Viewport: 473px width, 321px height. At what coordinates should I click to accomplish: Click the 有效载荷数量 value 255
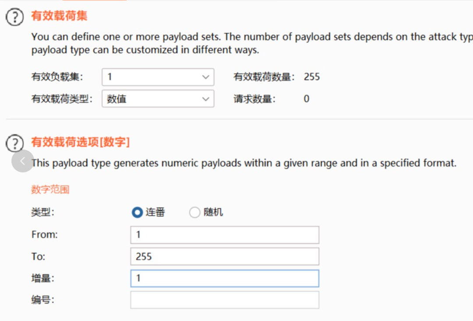[312, 77]
